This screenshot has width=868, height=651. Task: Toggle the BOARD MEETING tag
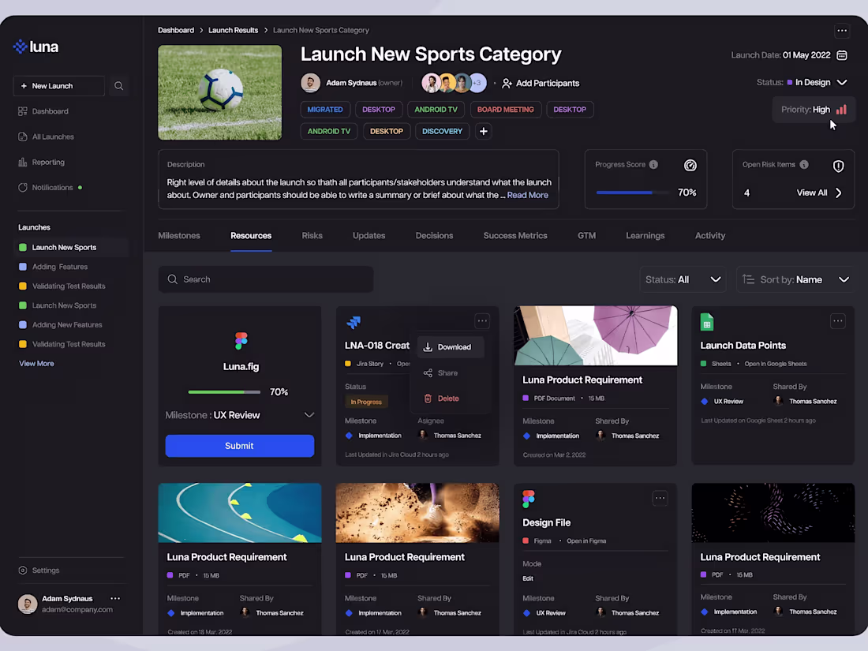tap(505, 109)
